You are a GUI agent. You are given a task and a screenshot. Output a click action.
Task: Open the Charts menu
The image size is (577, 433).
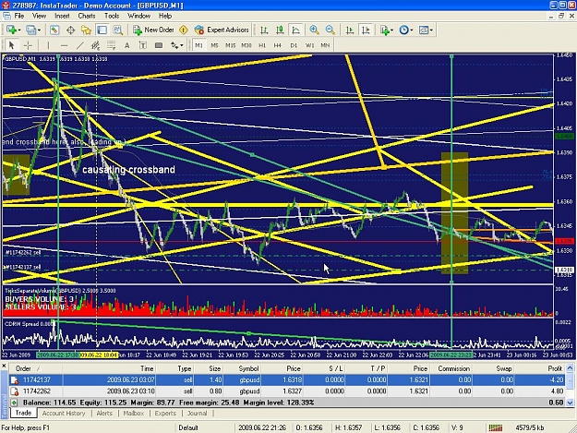tap(87, 16)
